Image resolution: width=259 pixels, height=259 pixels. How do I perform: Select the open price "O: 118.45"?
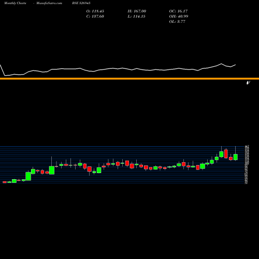[95, 11]
